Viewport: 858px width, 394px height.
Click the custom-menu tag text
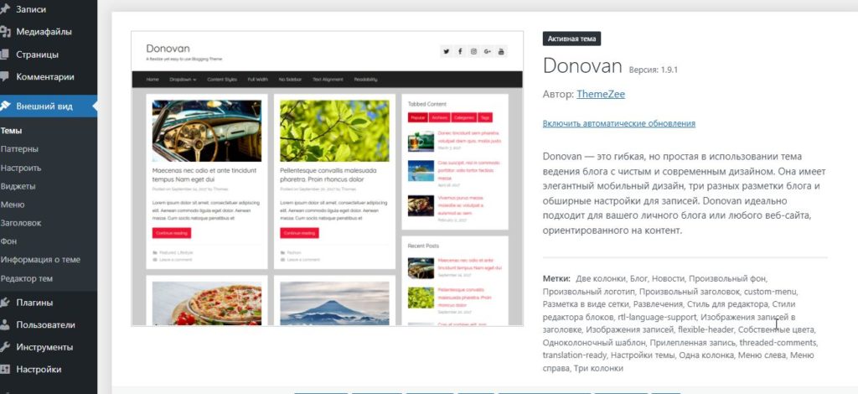click(x=770, y=291)
